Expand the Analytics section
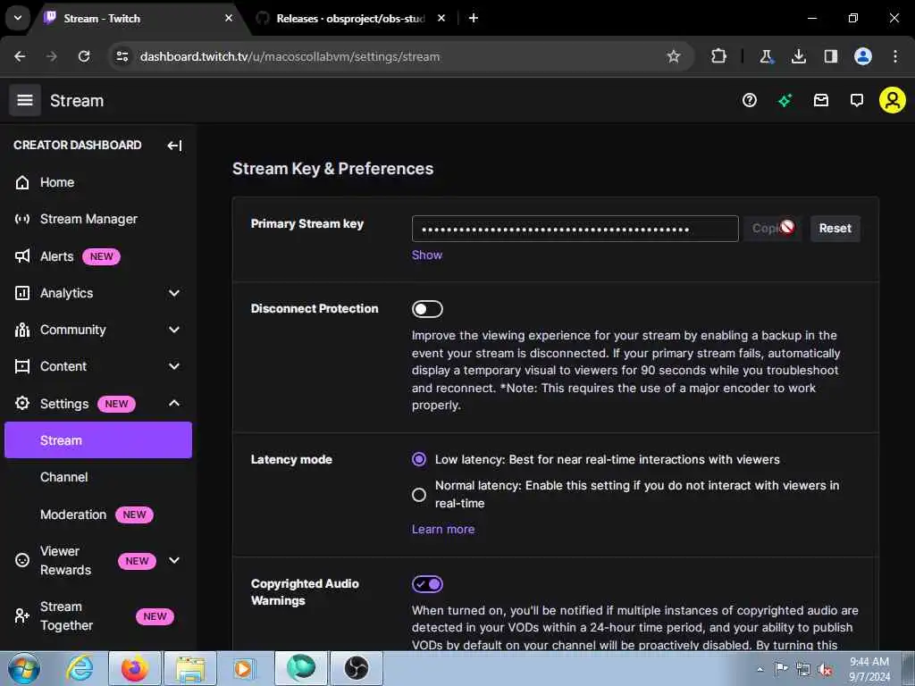Screen dimensions: 915x686 [x=174, y=293]
